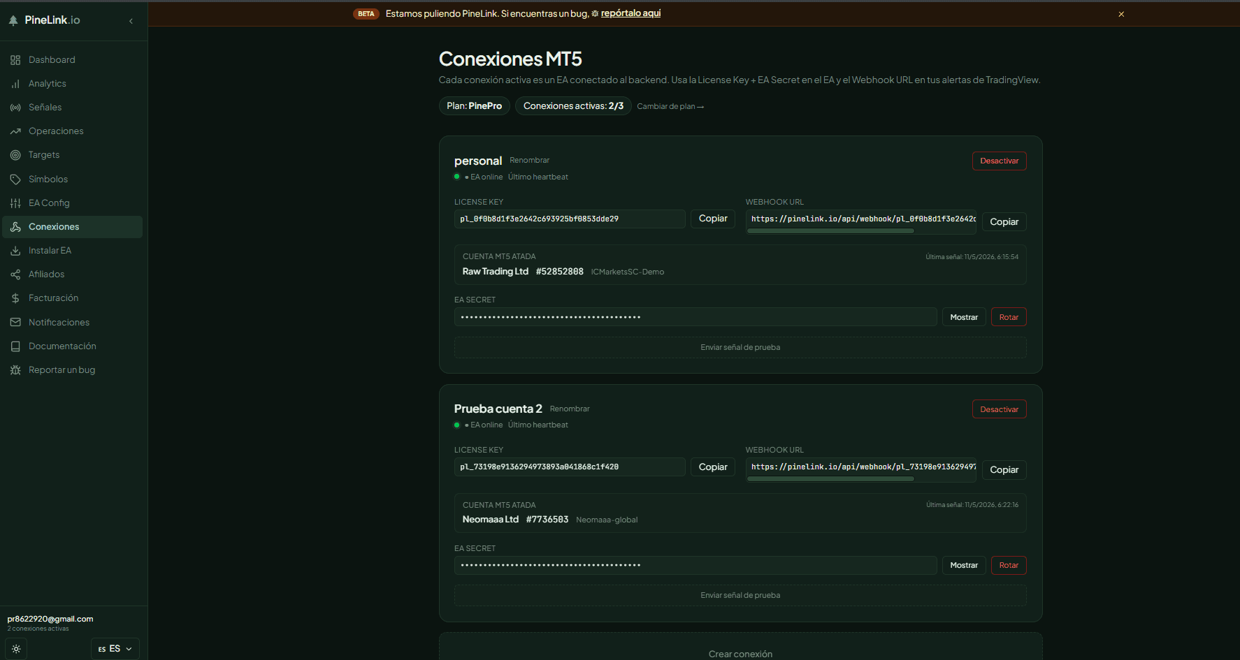
Task: Click the Instalar EA download icon
Action: click(x=15, y=251)
